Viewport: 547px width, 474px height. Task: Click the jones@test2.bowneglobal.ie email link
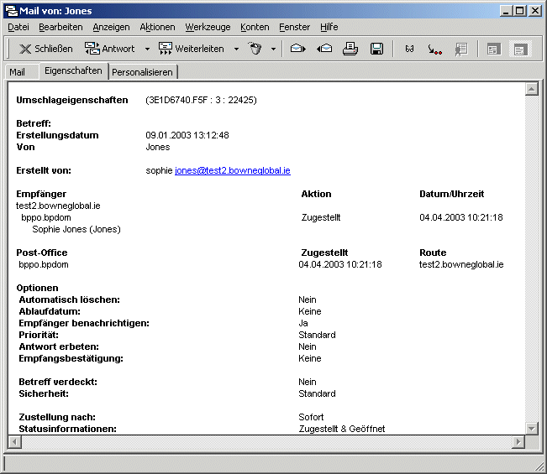point(233,170)
